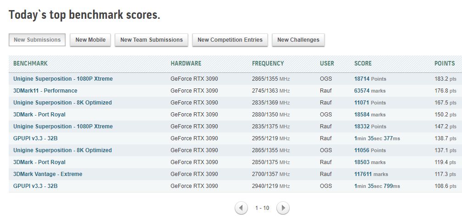The width and height of the screenshot is (462, 220).
Task: Open the 11056 Points score
Action: (x=370, y=150)
